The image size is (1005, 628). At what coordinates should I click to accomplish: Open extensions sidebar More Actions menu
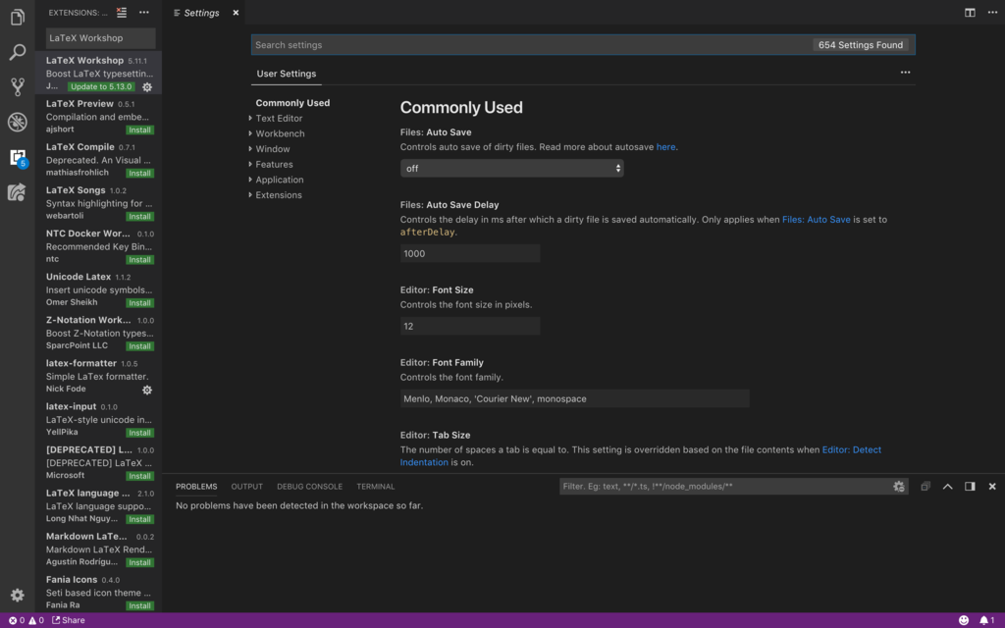(x=144, y=12)
